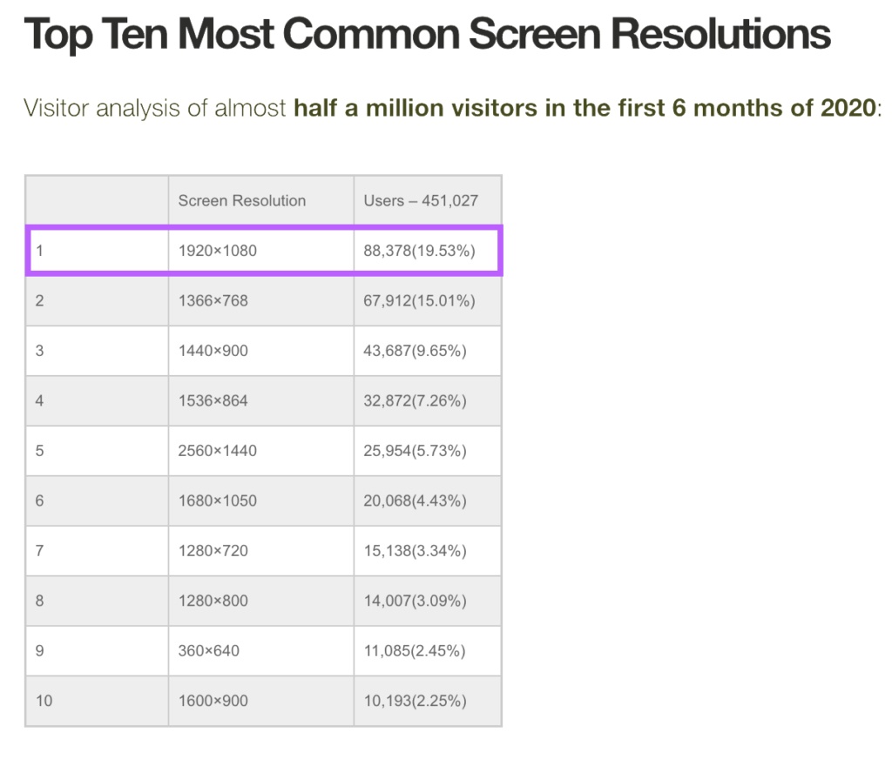Click the 360×640 resolution cell
The height and width of the screenshot is (759, 892).
click(209, 651)
